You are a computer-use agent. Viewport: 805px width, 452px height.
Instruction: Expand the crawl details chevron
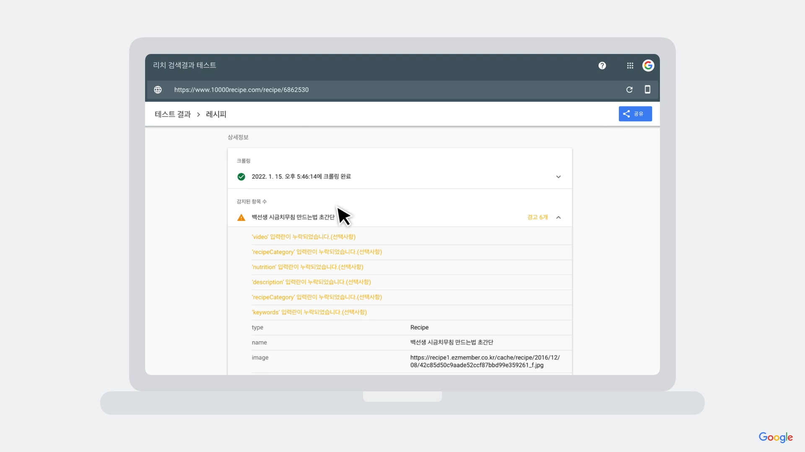click(558, 177)
